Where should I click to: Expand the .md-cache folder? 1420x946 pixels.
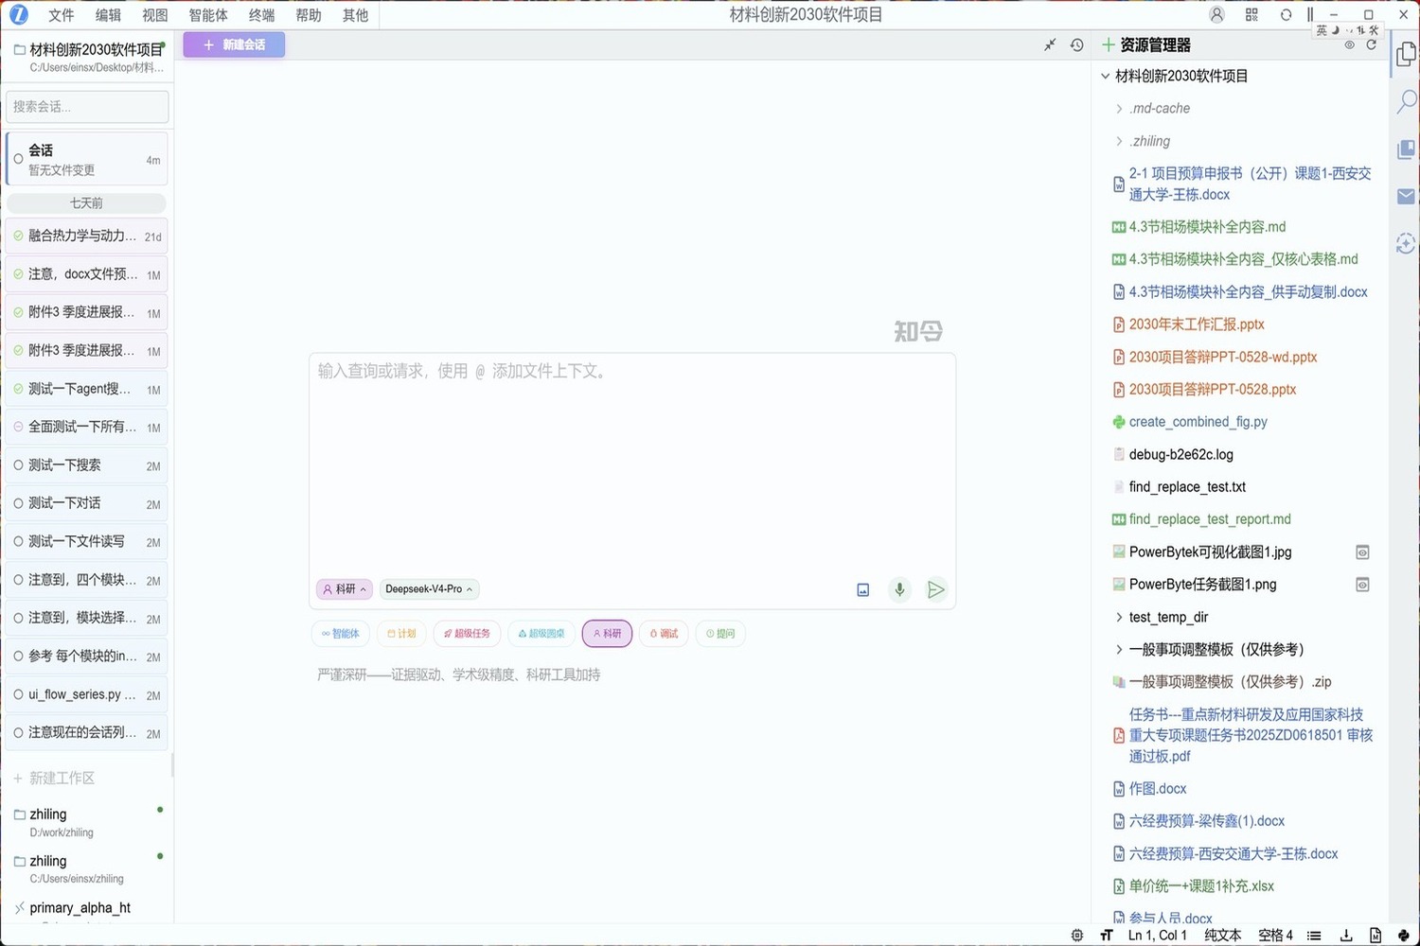[x=1119, y=109]
